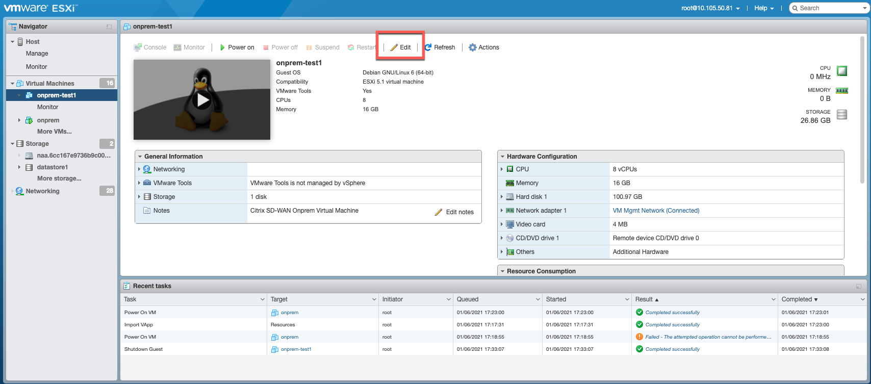This screenshot has width=871, height=384.
Task: Click the Search input field
Action: [828, 8]
